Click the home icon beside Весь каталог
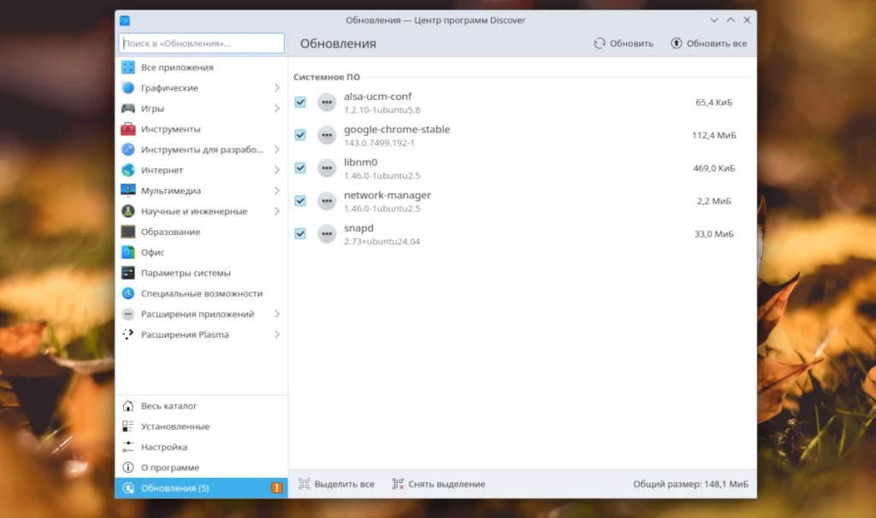This screenshot has width=876, height=518. [x=128, y=406]
